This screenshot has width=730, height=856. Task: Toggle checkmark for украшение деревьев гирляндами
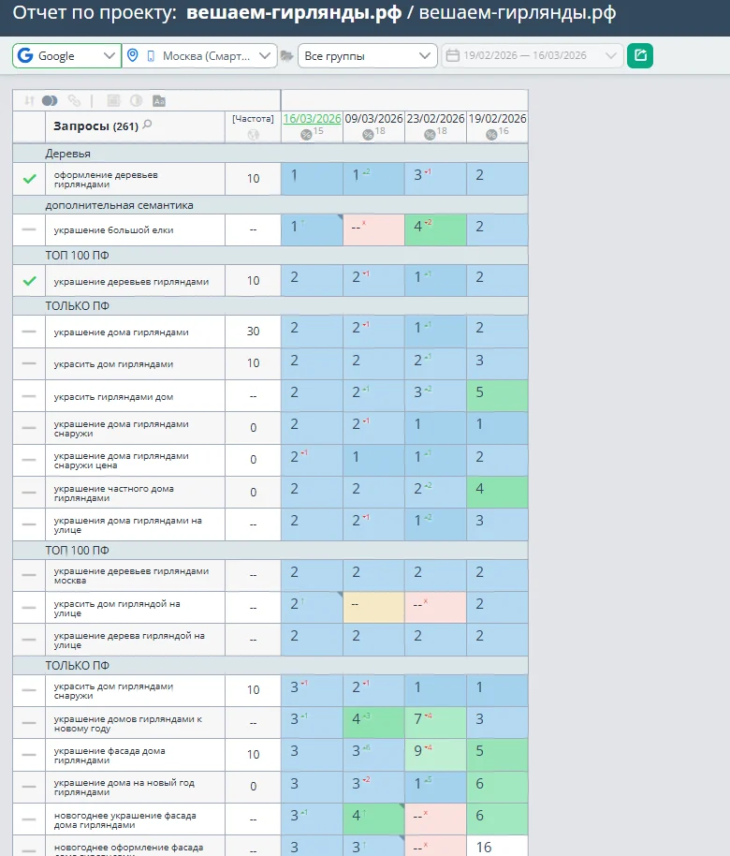[29, 281]
